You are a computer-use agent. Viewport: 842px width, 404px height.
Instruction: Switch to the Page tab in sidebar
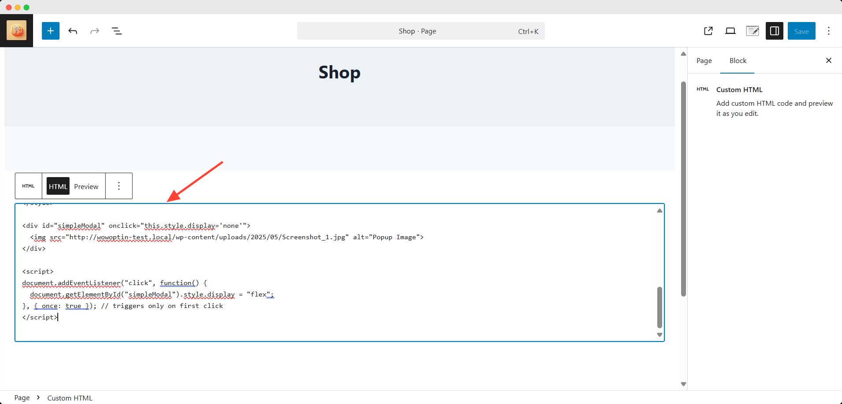coord(704,61)
